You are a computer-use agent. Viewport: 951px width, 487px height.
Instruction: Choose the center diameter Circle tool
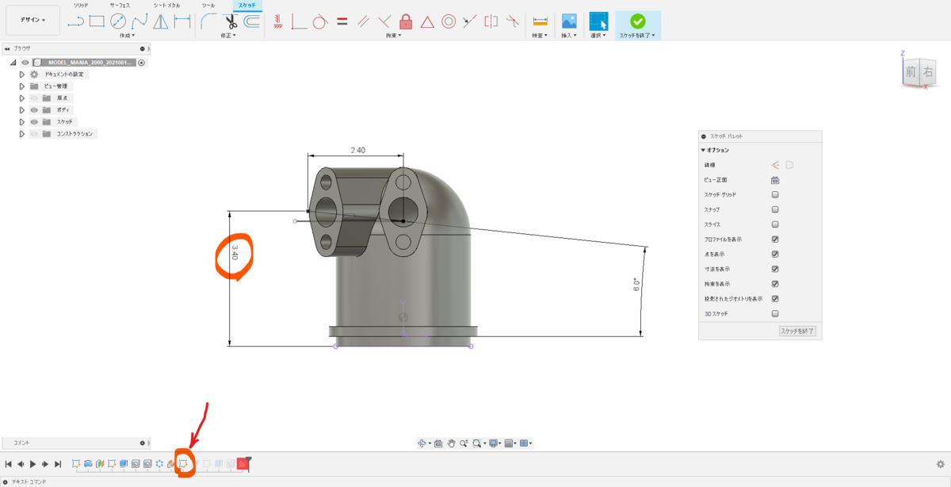click(x=118, y=21)
